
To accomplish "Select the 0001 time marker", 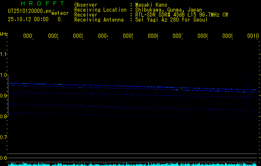I will (28, 36).
